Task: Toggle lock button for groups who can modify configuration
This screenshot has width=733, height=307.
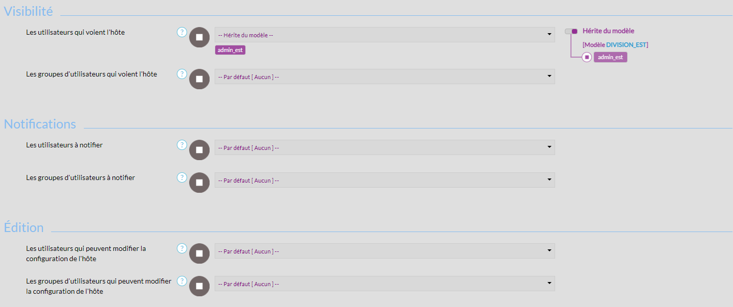Action: (199, 286)
